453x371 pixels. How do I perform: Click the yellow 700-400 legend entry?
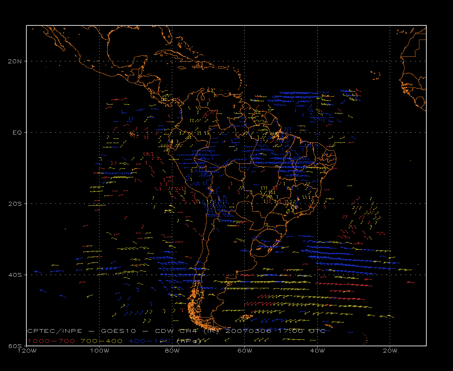pyautogui.click(x=101, y=341)
